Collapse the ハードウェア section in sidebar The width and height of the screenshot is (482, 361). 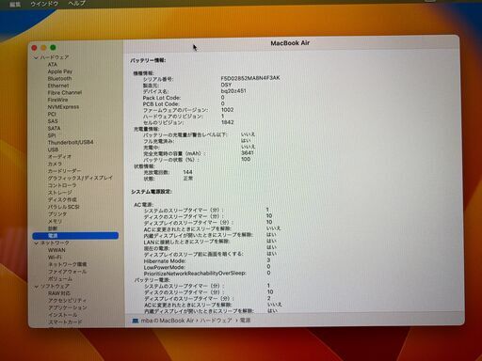pos(36,57)
